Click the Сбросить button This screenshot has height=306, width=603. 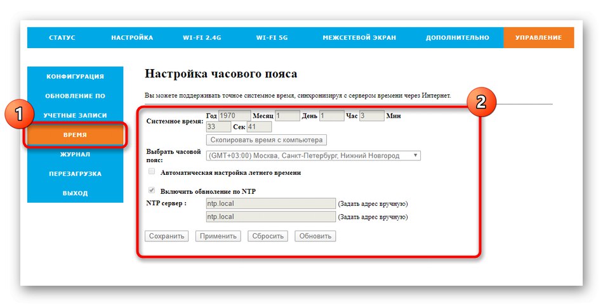coord(268,236)
